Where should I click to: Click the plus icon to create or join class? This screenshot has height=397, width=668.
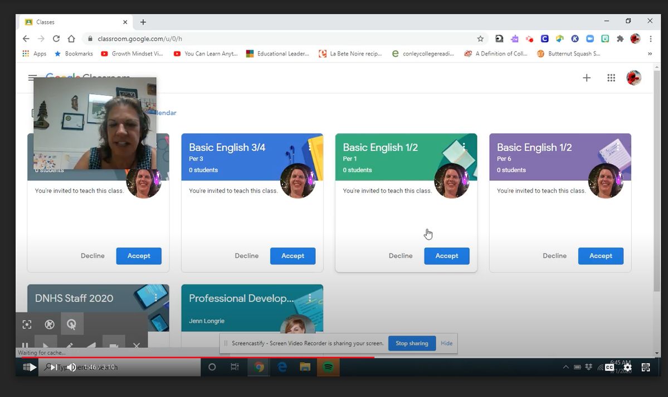(x=587, y=78)
